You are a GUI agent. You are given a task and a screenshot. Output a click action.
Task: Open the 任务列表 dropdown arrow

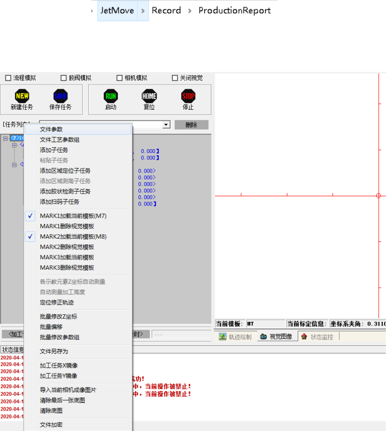166,125
